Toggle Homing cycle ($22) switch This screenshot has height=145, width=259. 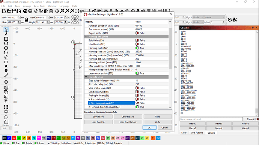[x=137, y=48]
